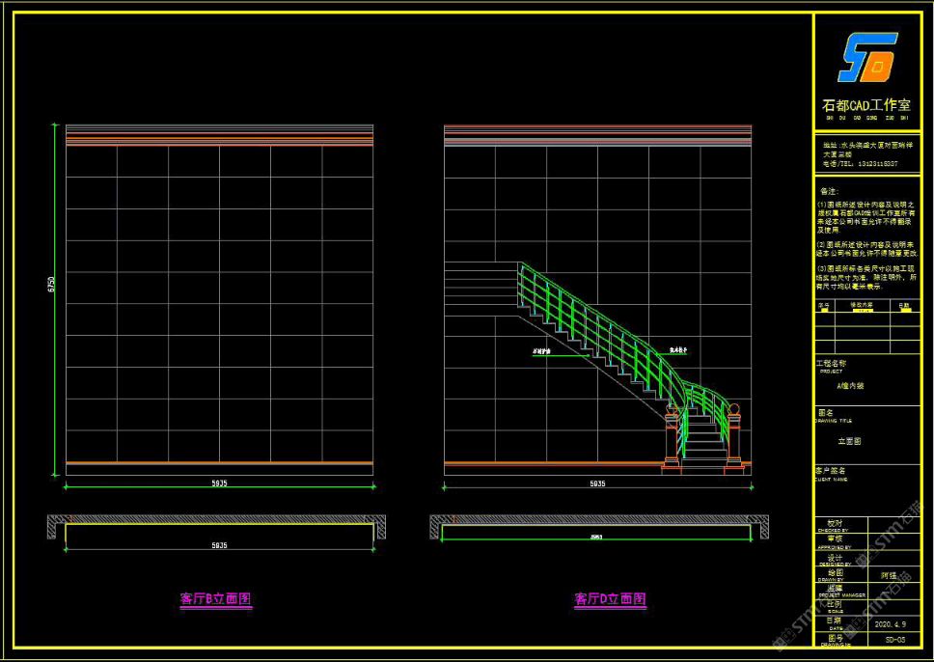This screenshot has width=934, height=662.
Task: Click the right plan section wall strip
Action: click(x=596, y=520)
